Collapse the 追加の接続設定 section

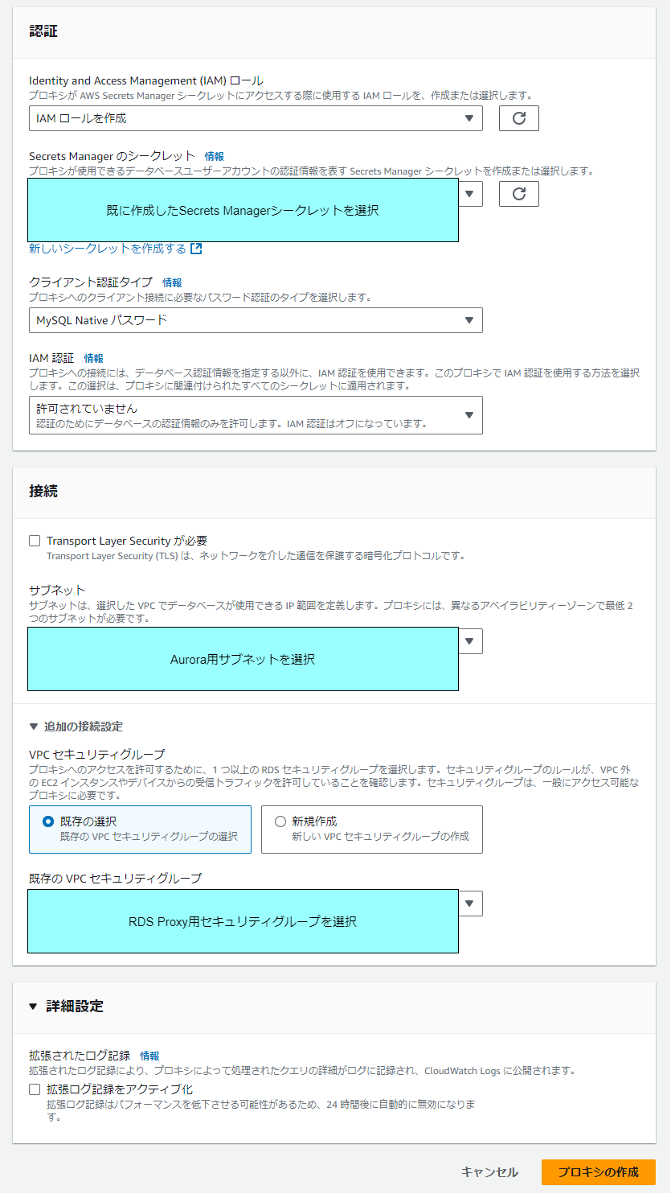coord(76,727)
